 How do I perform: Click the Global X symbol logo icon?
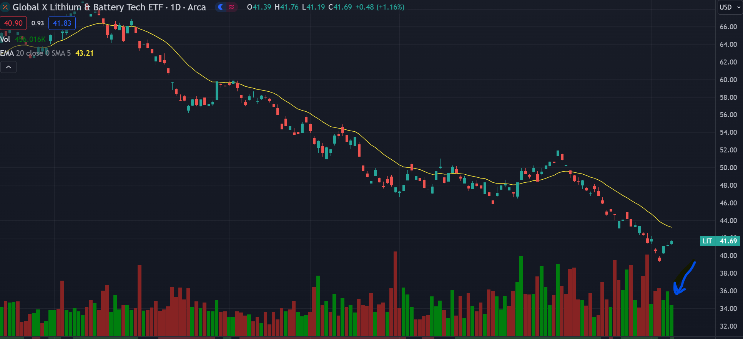pyautogui.click(x=5, y=7)
